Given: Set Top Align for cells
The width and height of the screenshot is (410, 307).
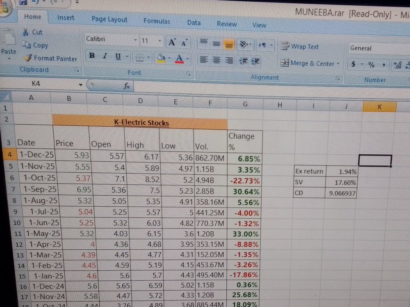Looking at the screenshot, I should tap(204, 43).
